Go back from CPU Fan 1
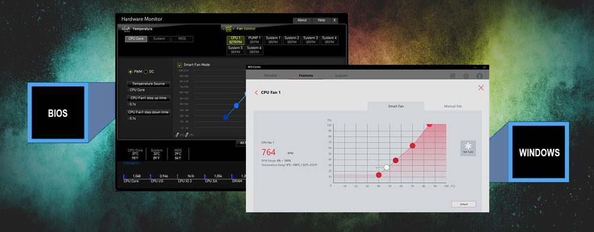This screenshot has height=232, width=594. (x=256, y=93)
